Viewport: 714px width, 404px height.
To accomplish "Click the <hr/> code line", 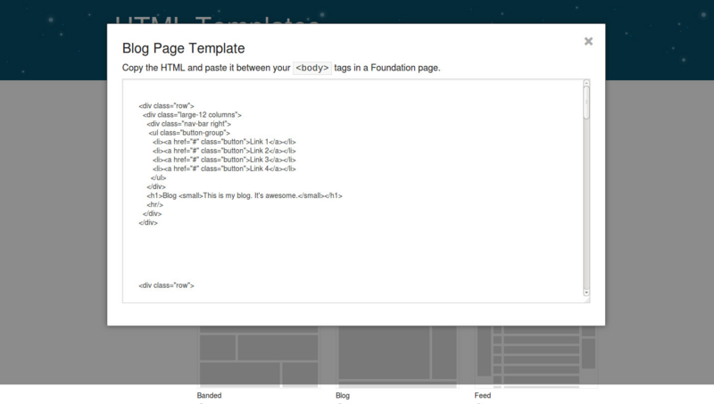I will 154,205.
